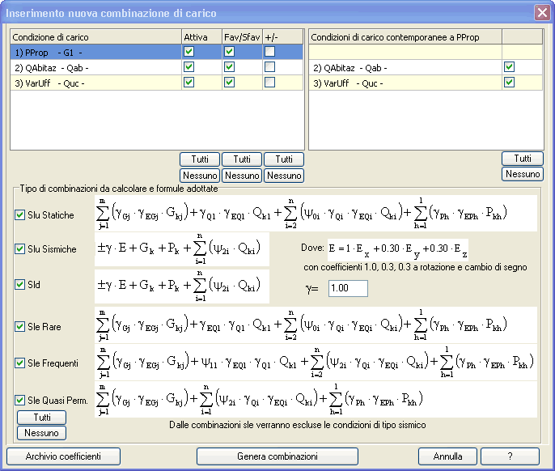Uncheck QAbitaz in the contemporanee list
Viewport: 555px width, 471px height.
509,67
